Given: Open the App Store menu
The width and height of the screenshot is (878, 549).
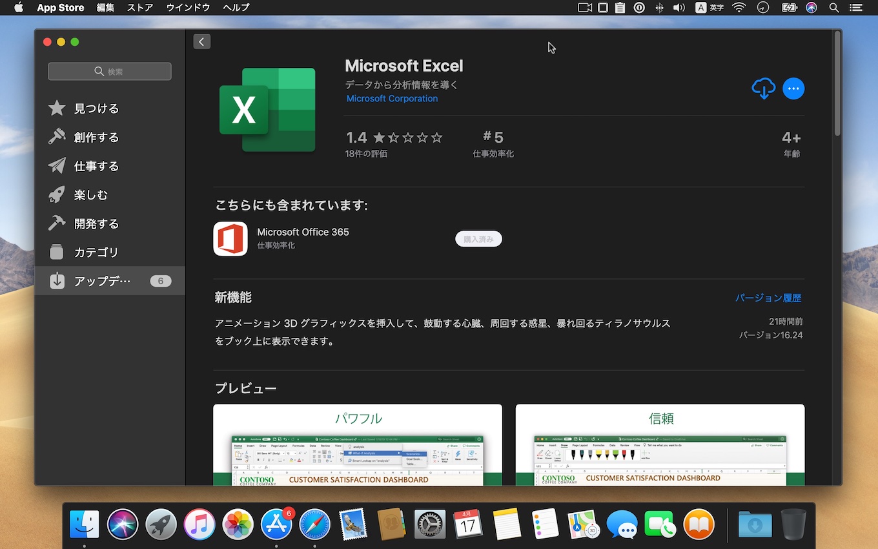Looking at the screenshot, I should (x=60, y=8).
